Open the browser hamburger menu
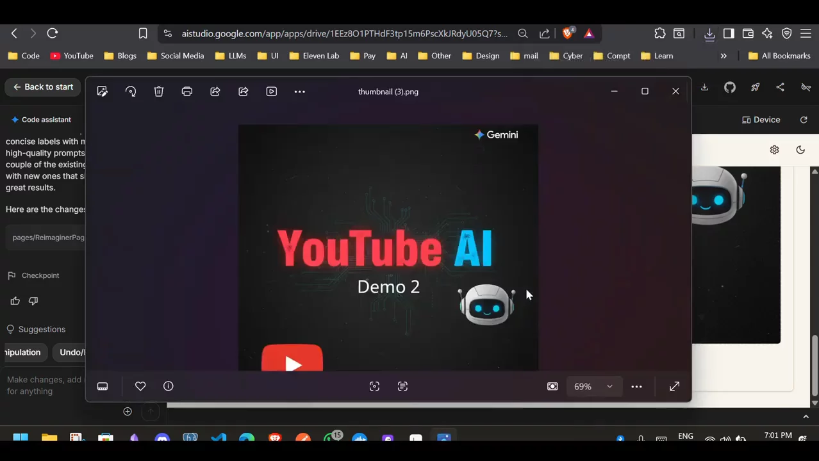This screenshot has height=461, width=819. 806,33
